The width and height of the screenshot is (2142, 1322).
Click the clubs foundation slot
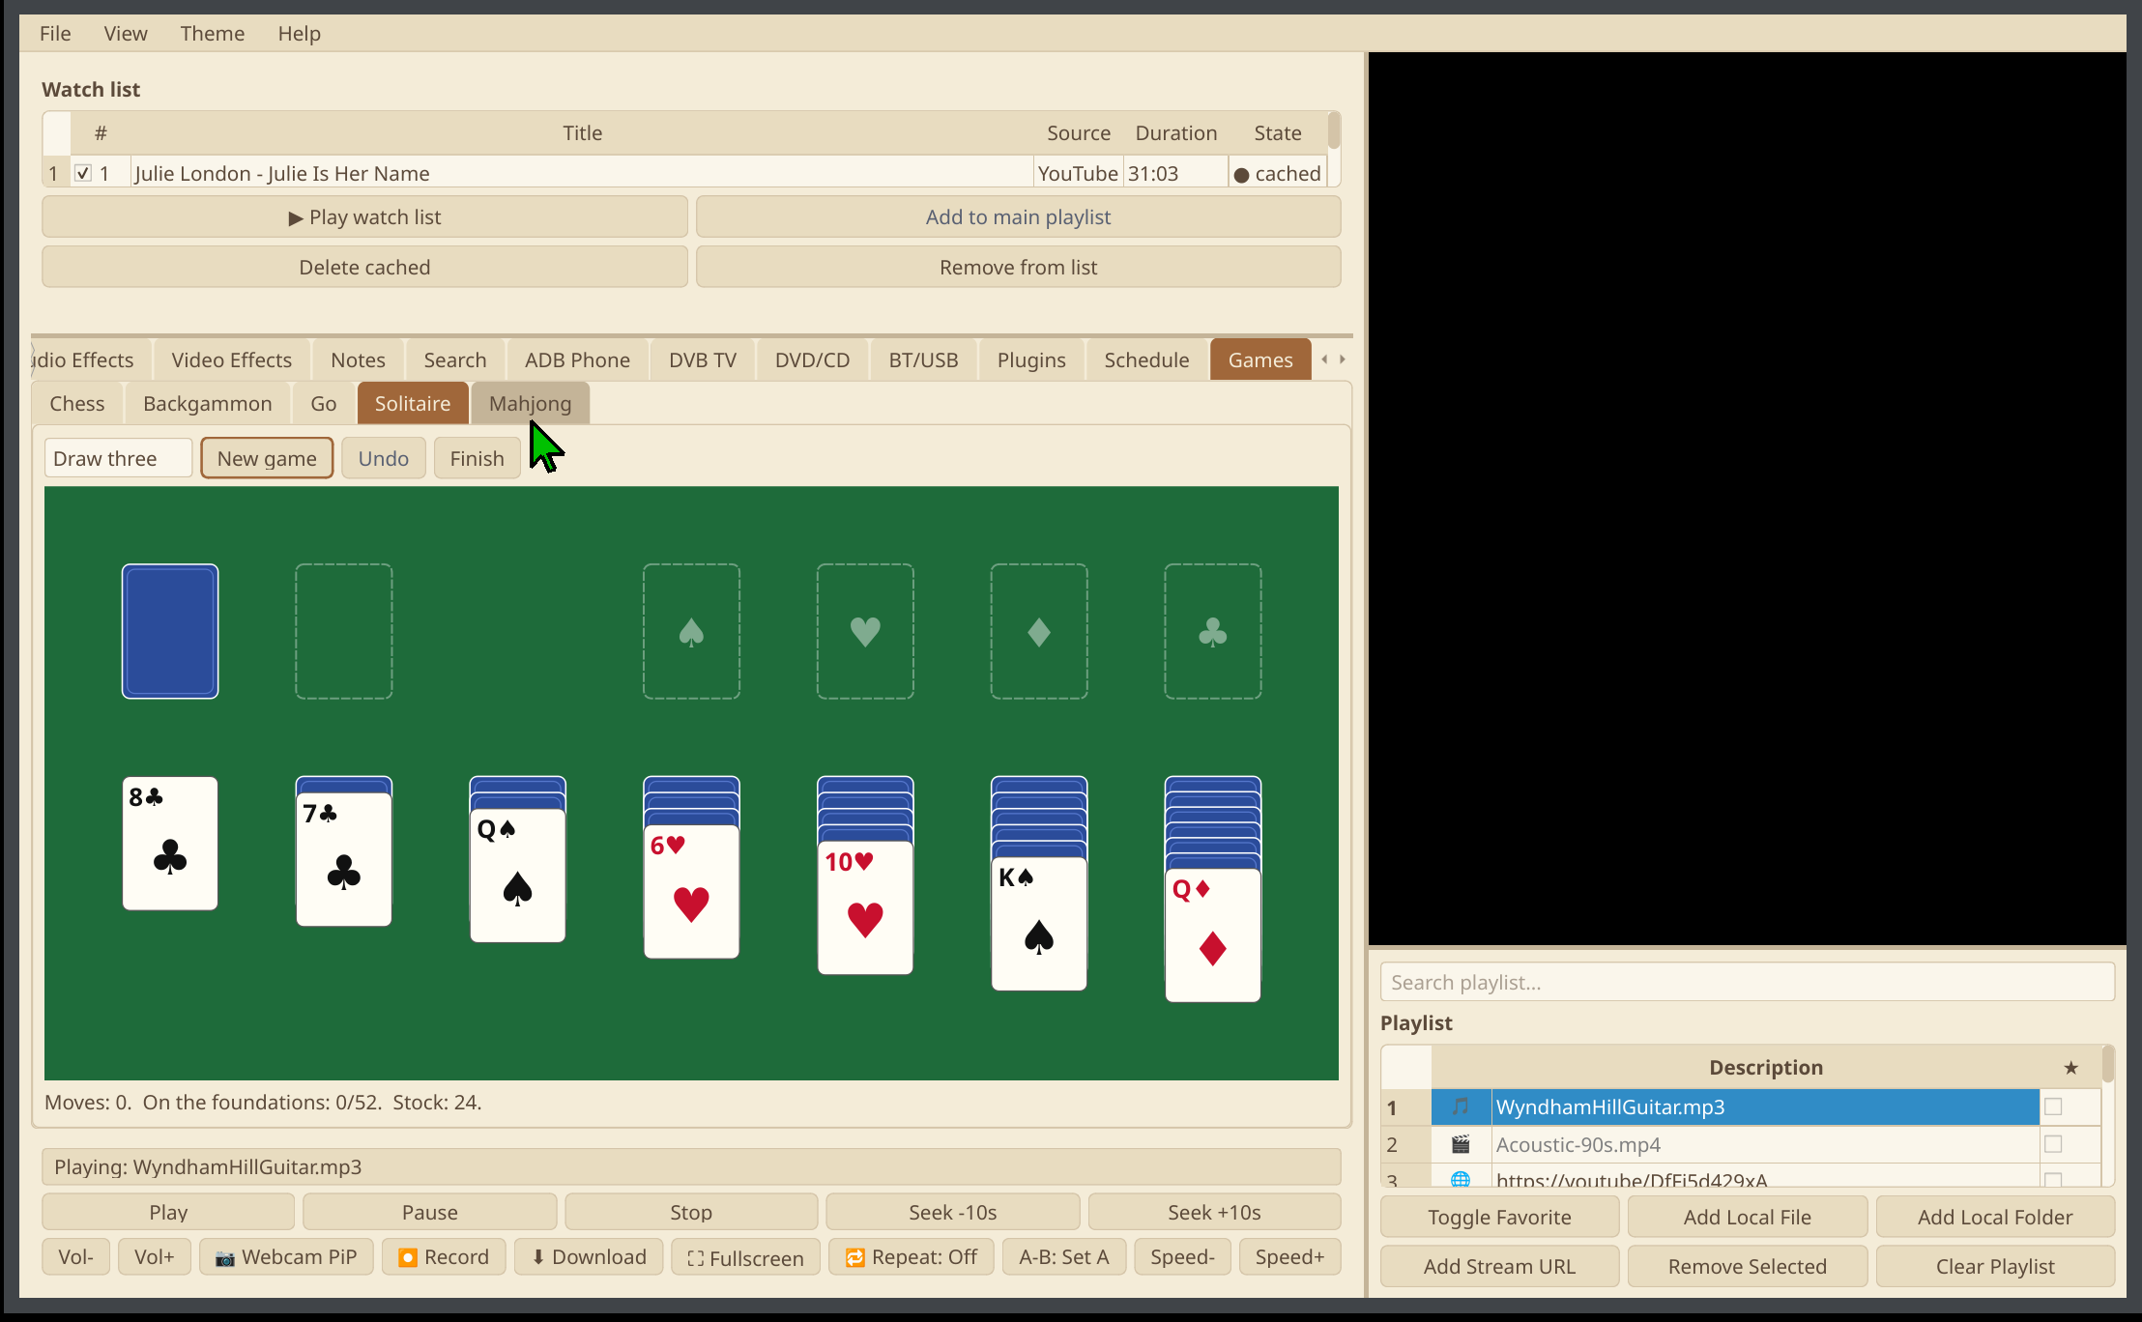1213,631
